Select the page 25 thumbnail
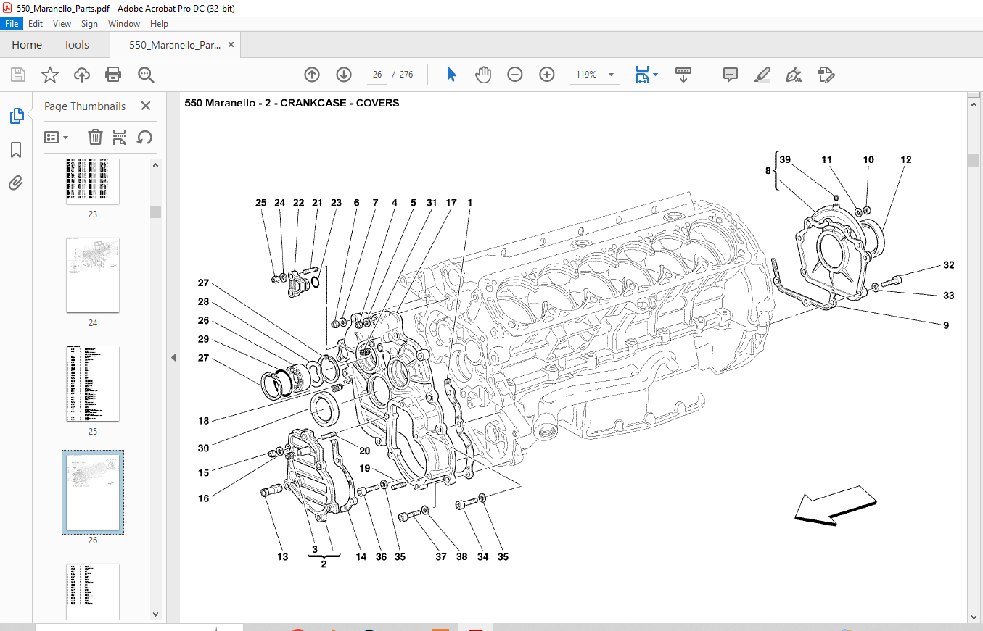Image resolution: width=983 pixels, height=631 pixels. 93,383
